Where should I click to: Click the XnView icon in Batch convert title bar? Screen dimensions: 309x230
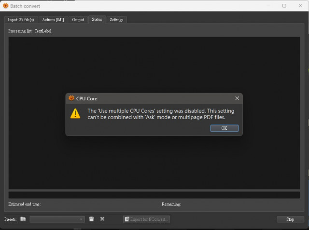click(x=5, y=6)
